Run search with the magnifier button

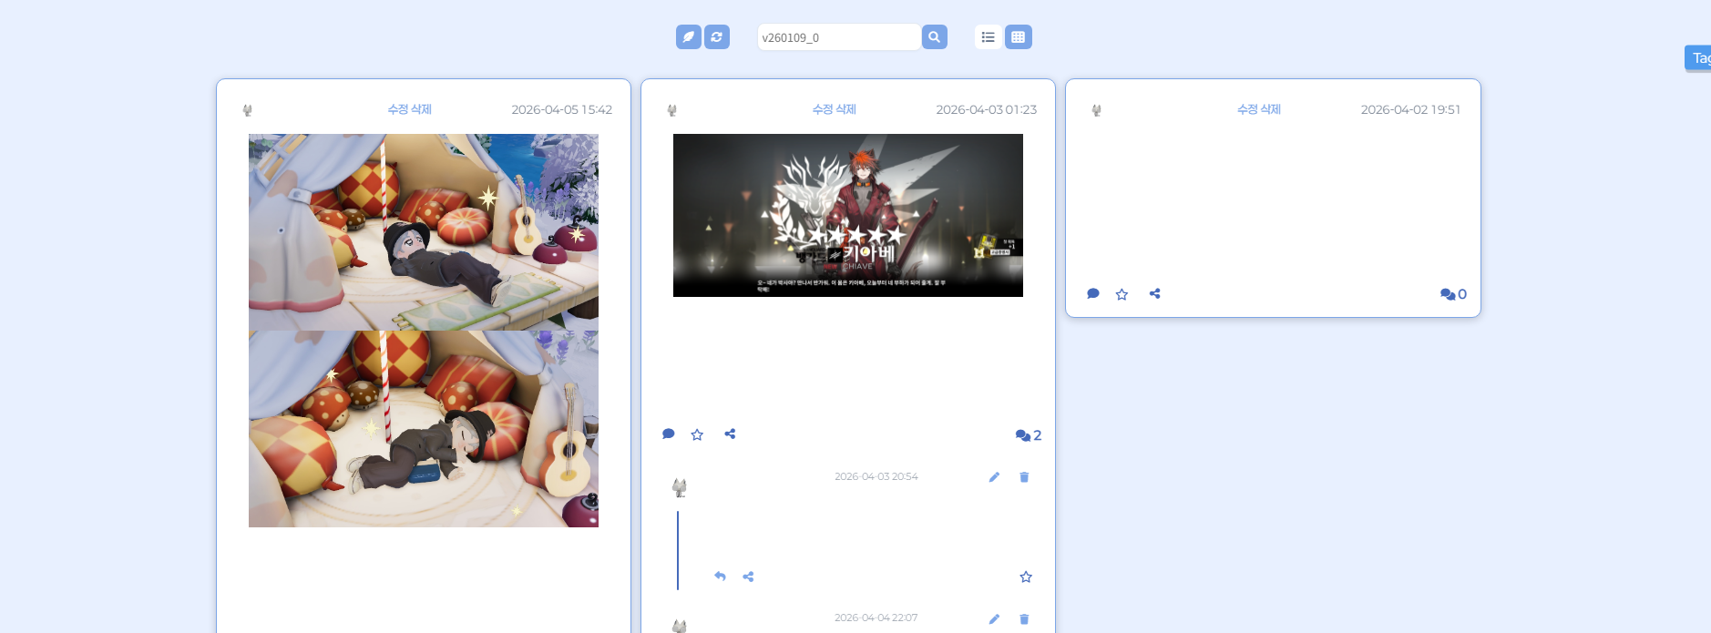[934, 37]
